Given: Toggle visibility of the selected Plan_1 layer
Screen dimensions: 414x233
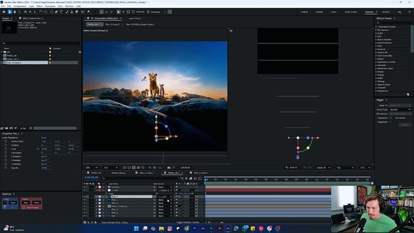Looking at the screenshot, I should click(x=85, y=197).
